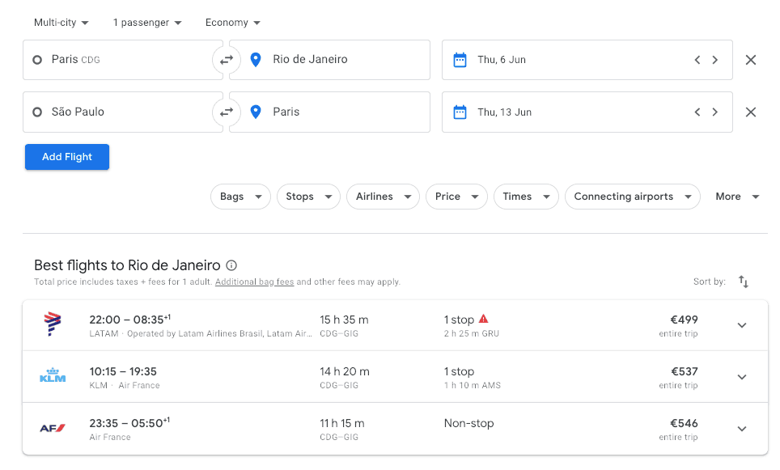Swap São Paulo and Paris
780x470 pixels.
point(225,112)
